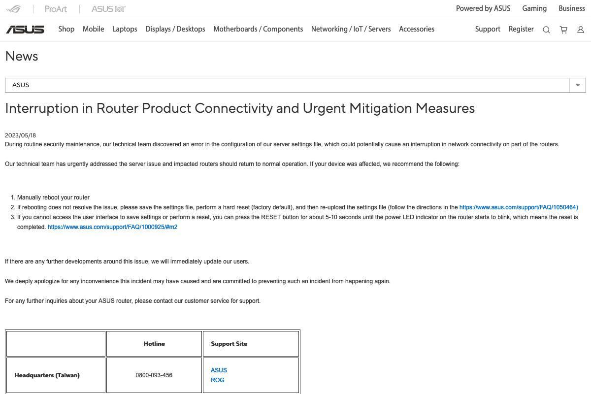Open the Shop menu
The width and height of the screenshot is (591, 394).
[x=66, y=29]
